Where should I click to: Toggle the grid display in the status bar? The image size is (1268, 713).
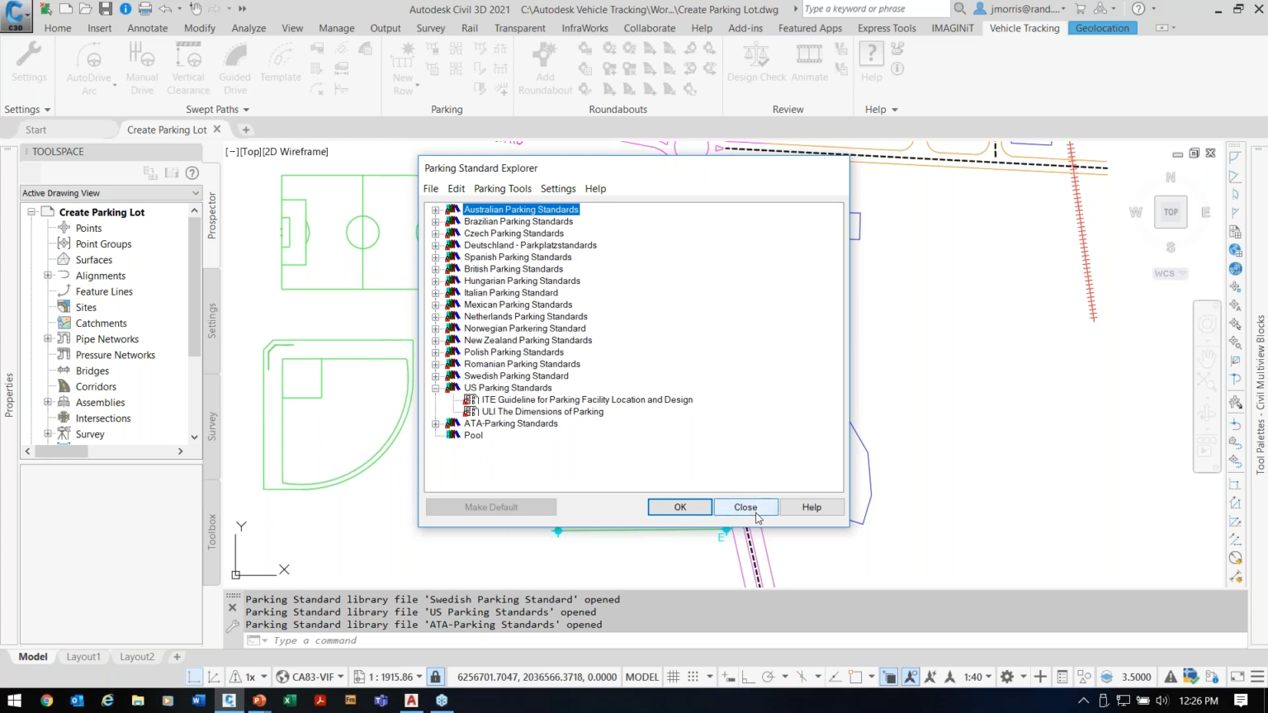coord(674,677)
